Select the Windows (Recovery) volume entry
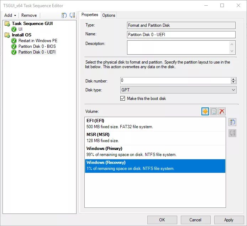Screen dimensions: 247x226 click(155, 166)
